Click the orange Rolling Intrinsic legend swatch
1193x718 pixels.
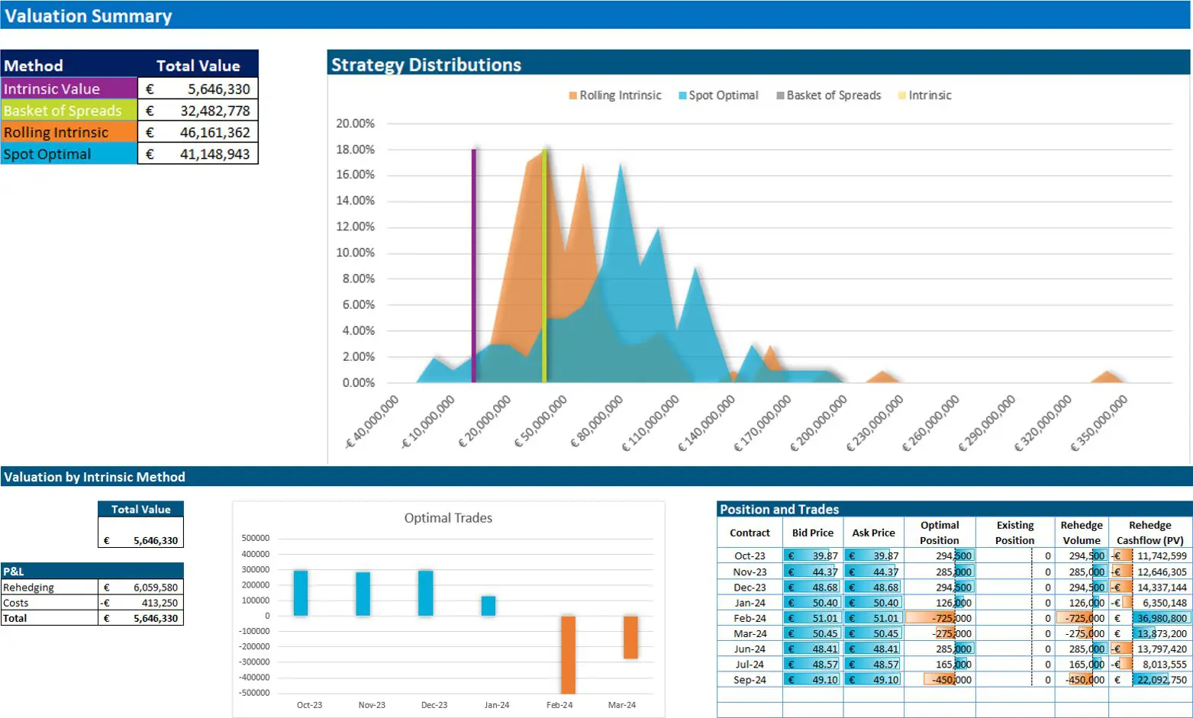pos(572,95)
